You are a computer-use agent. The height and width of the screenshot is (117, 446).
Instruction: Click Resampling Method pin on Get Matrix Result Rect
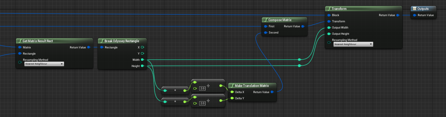20,62
